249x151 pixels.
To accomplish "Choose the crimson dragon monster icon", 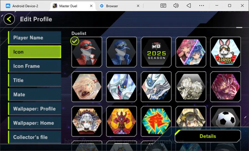I will [225, 87].
